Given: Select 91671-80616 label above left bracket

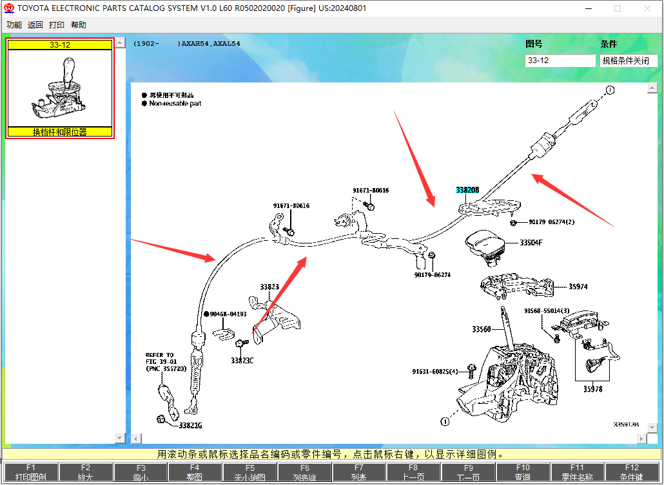Looking at the screenshot, I should (291, 205).
